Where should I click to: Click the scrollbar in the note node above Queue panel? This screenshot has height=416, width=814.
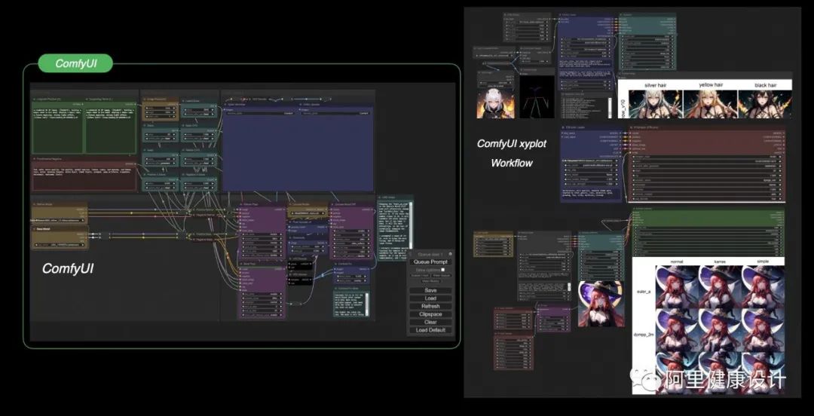coord(412,225)
